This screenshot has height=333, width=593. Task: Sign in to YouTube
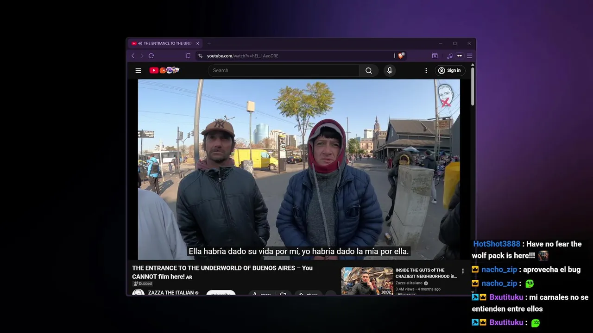pyautogui.click(x=449, y=70)
